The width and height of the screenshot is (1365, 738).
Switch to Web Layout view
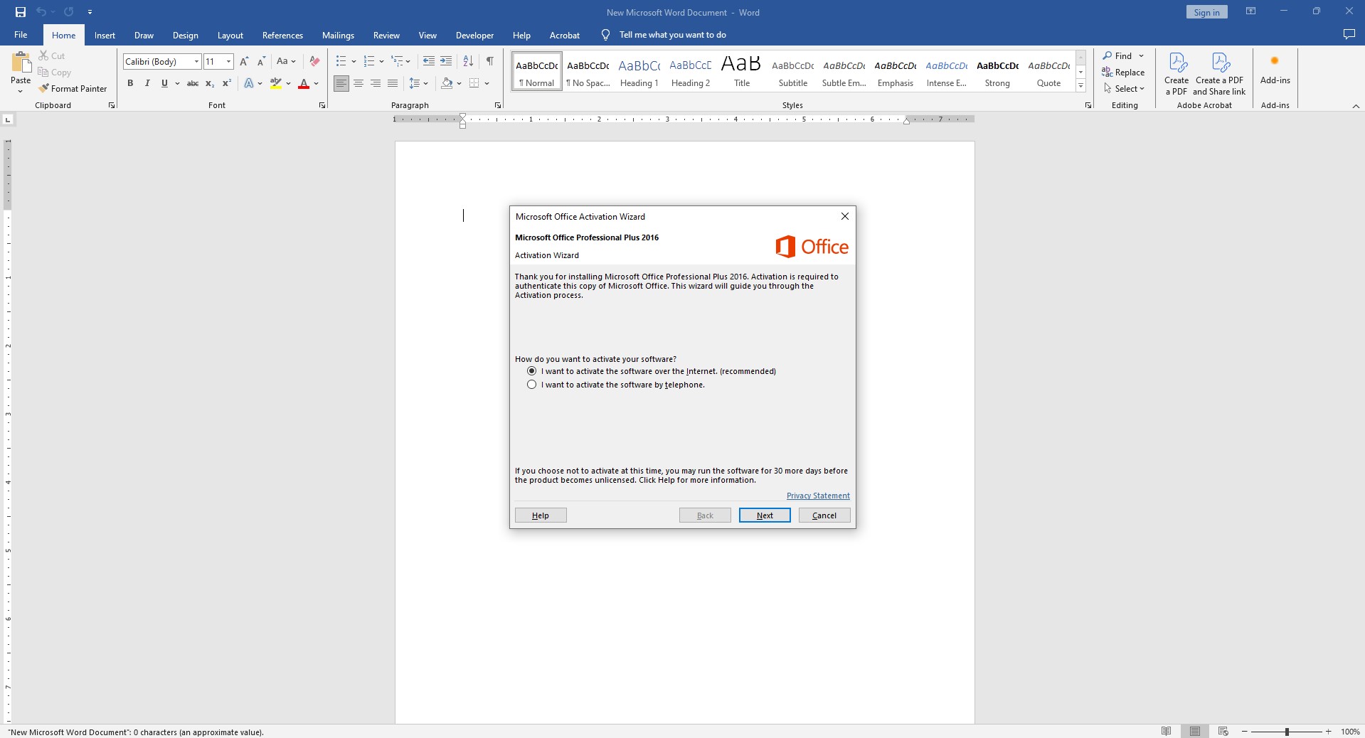point(1223,732)
